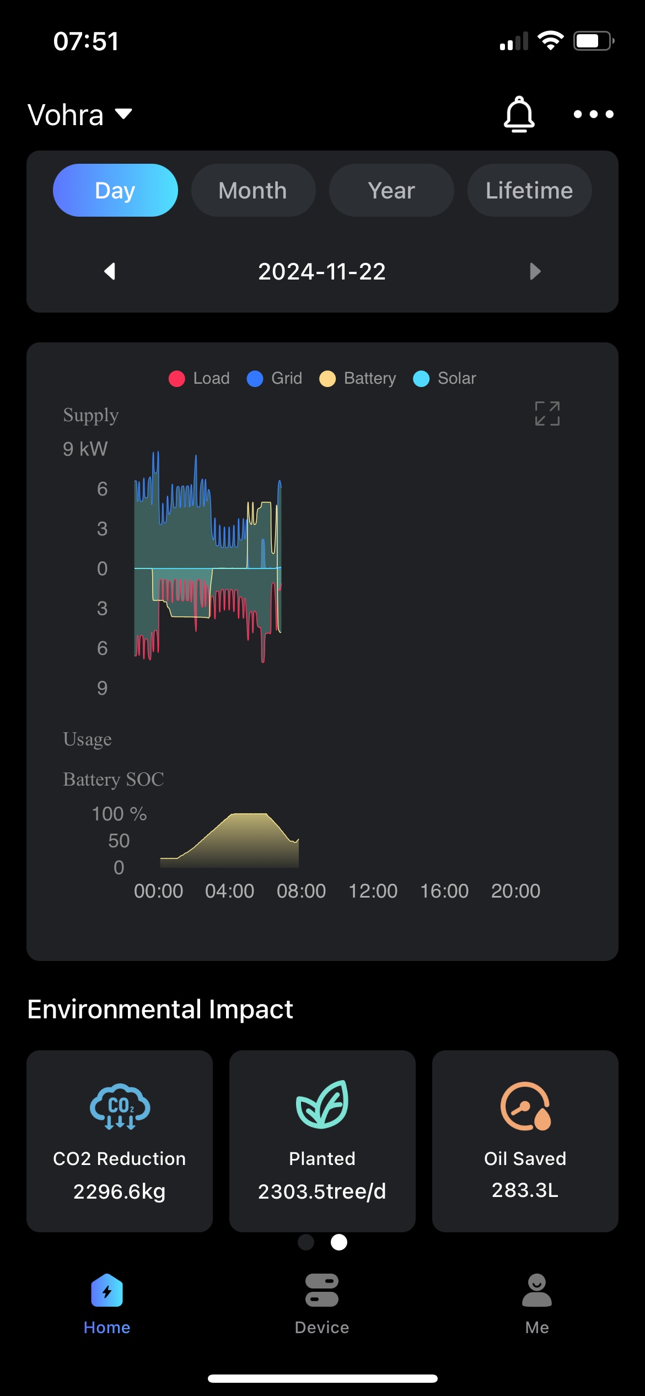Tap the 2024-11-22 date label
645x1396 pixels.
tap(322, 271)
